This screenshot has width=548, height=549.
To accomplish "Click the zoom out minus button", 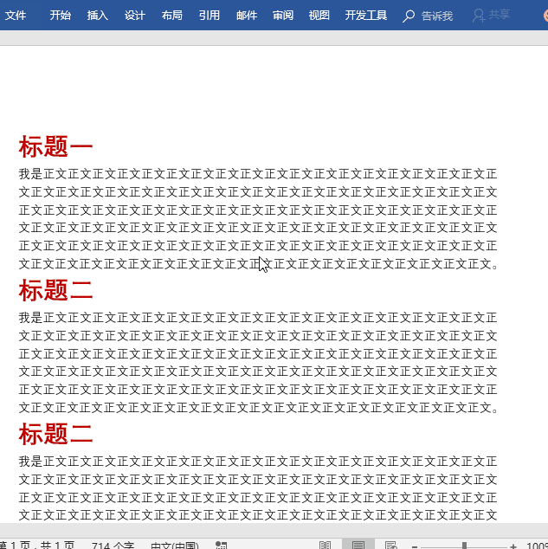I will click(415, 546).
